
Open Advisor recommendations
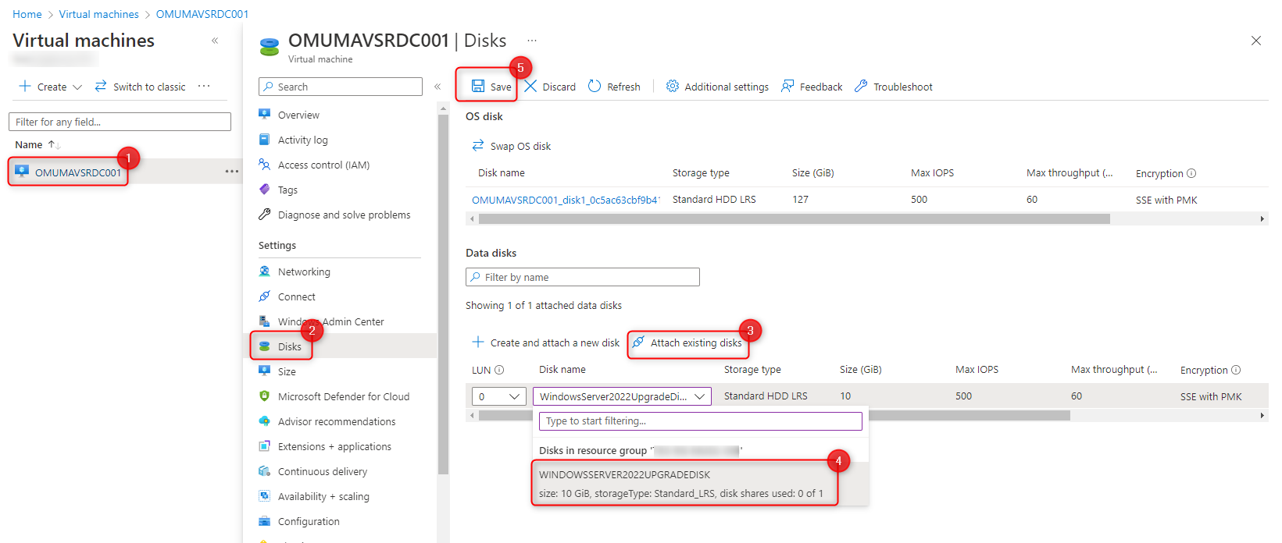tap(337, 421)
